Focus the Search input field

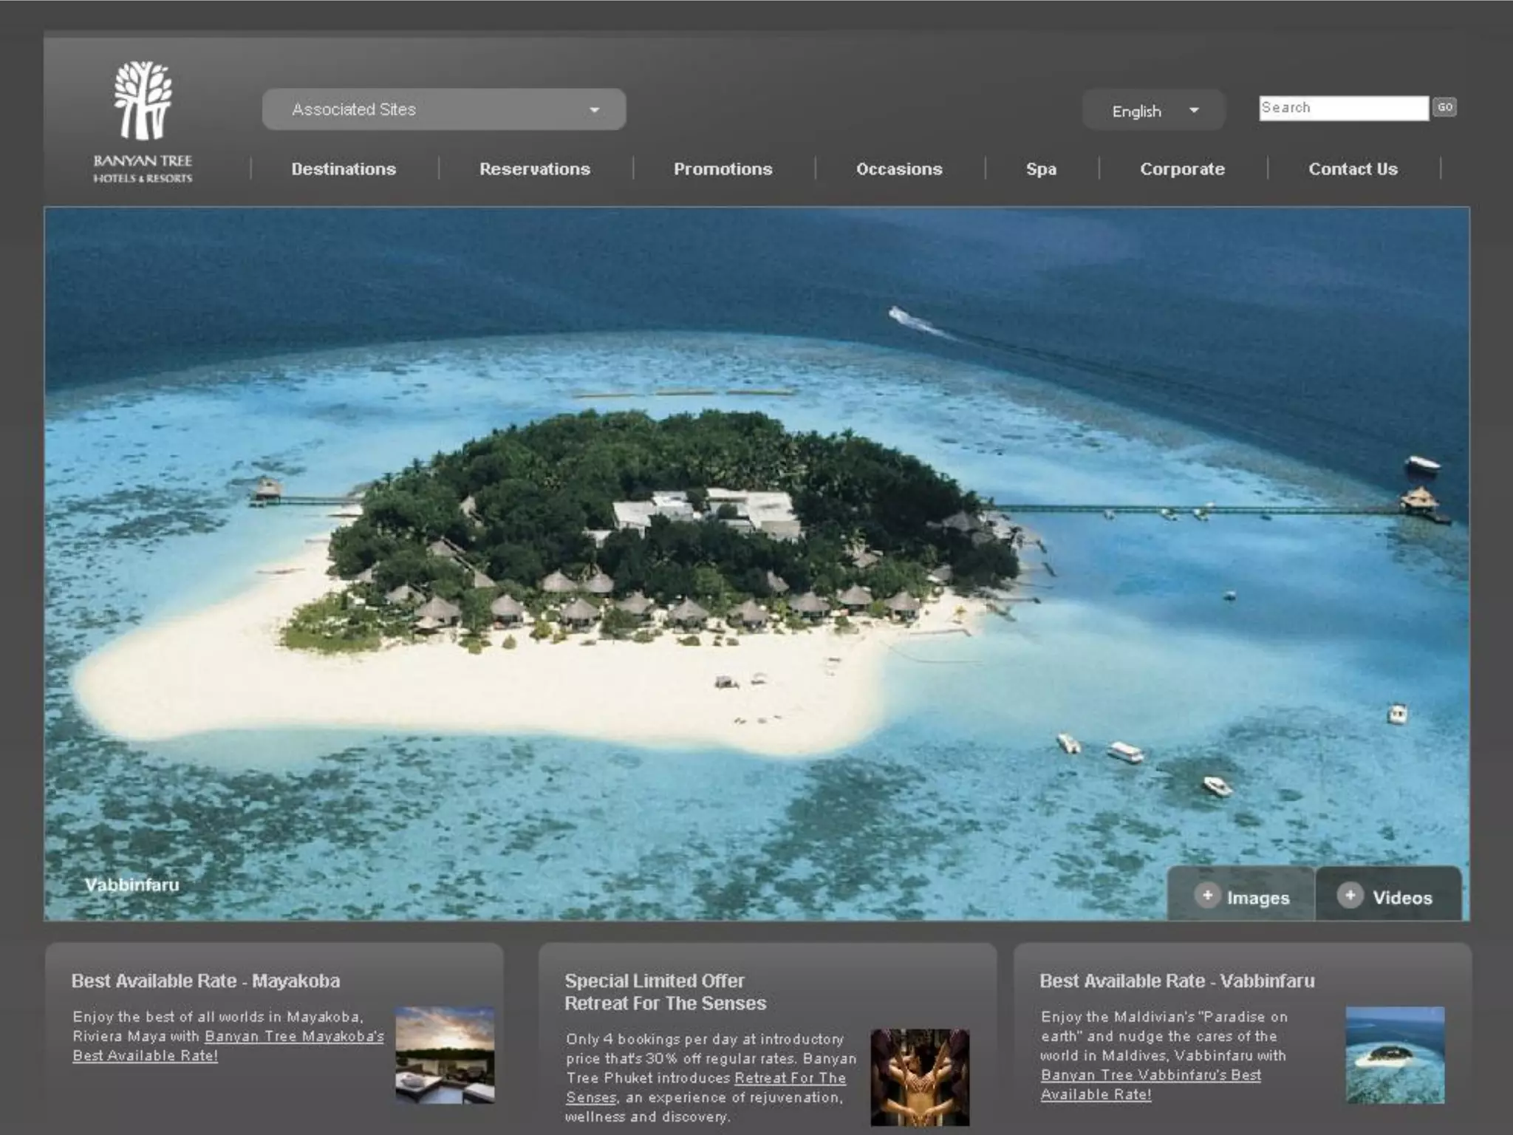1343,108
